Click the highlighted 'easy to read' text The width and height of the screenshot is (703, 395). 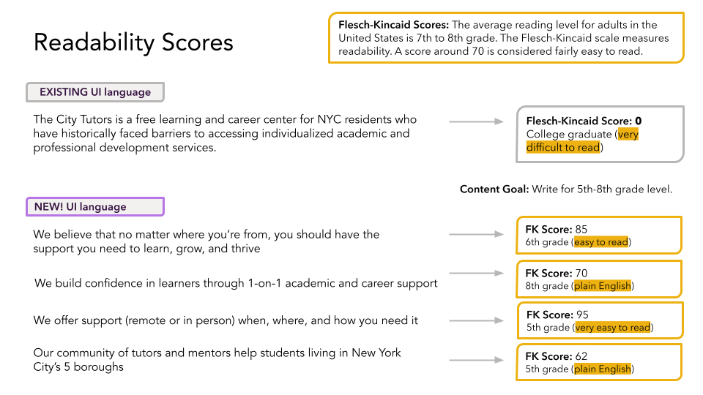pos(601,242)
